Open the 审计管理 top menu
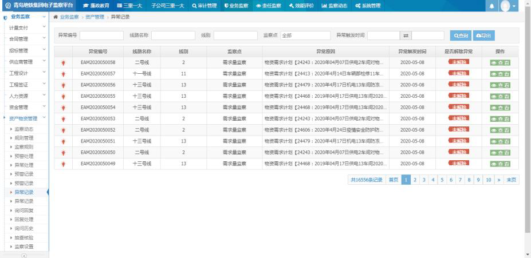 pos(204,6)
